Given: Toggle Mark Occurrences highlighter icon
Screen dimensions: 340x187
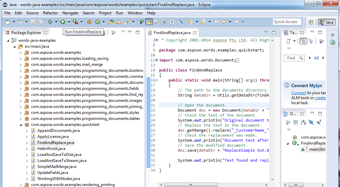Looking at the screenshot, I should click(x=149, y=22).
